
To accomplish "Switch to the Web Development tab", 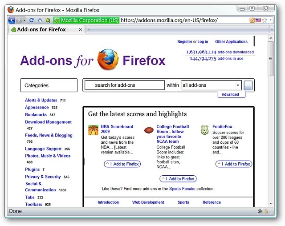I will tap(148, 202).
